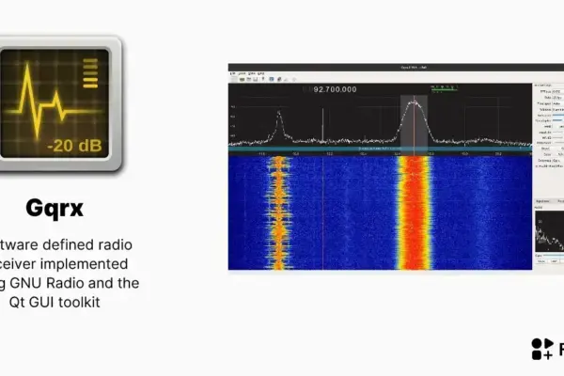Open the Help menu in Gqrx
The height and width of the screenshot is (376, 564).
260,73
